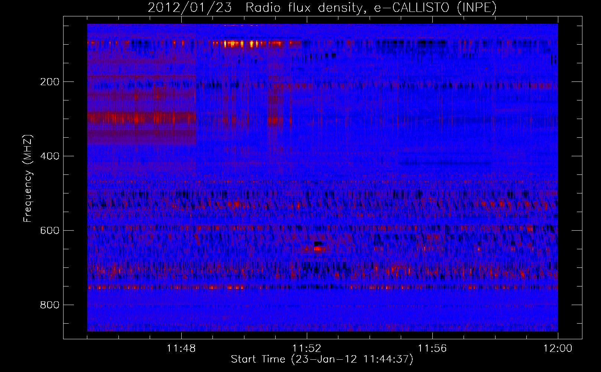Click the 12:00 time tick label
This screenshot has height=372, width=601.
click(x=558, y=349)
